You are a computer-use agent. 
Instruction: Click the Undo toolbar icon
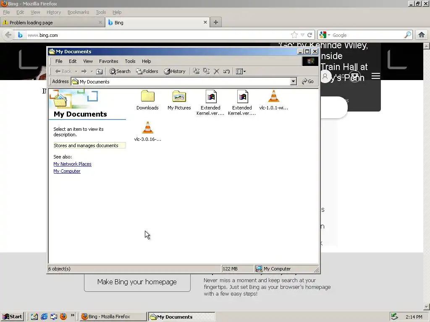point(226,71)
